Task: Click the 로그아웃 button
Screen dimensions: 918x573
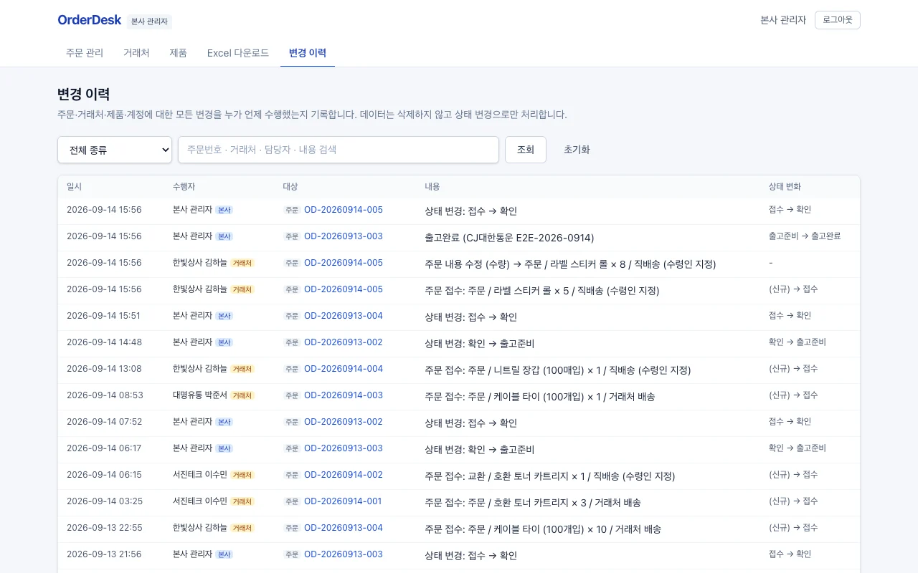Action: 838,20
